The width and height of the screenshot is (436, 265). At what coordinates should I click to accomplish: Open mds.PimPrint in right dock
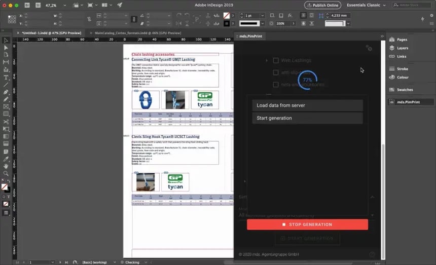[411, 102]
